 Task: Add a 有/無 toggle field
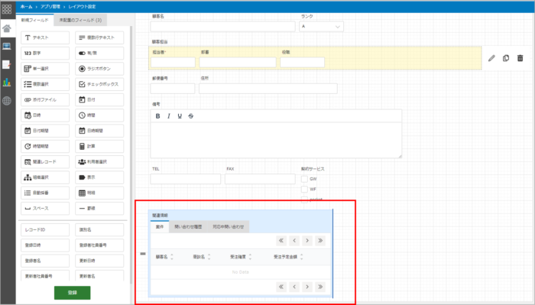pyautogui.click(x=99, y=54)
